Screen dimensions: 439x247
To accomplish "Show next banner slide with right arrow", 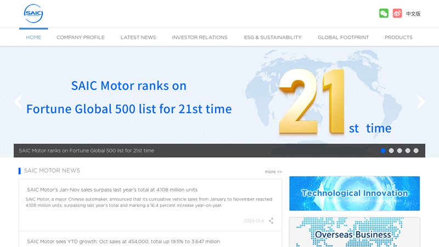I will pyautogui.click(x=421, y=102).
